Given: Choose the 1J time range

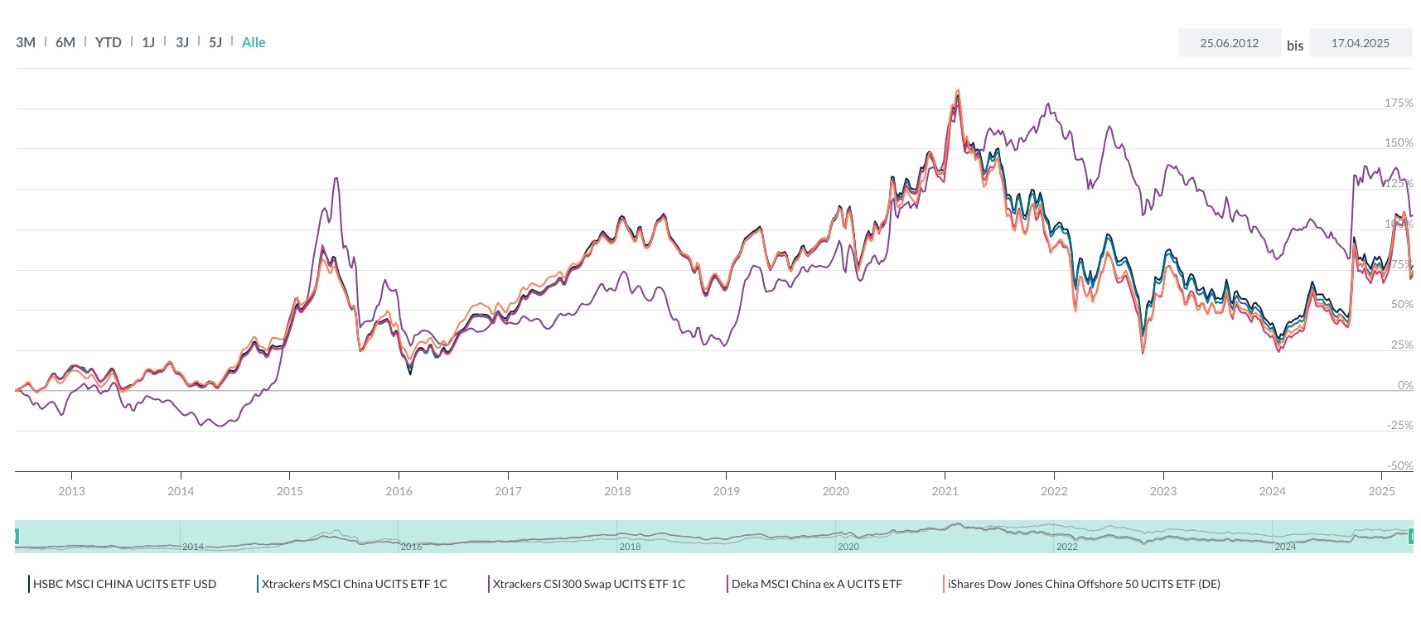Looking at the screenshot, I should (147, 41).
